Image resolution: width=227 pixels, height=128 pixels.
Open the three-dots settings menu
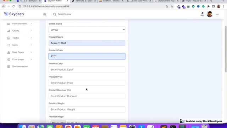(217, 14)
